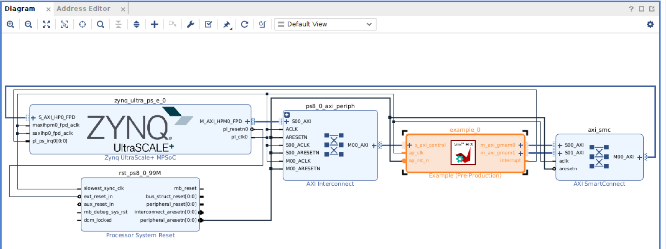Select the Diagram tab

20,9
